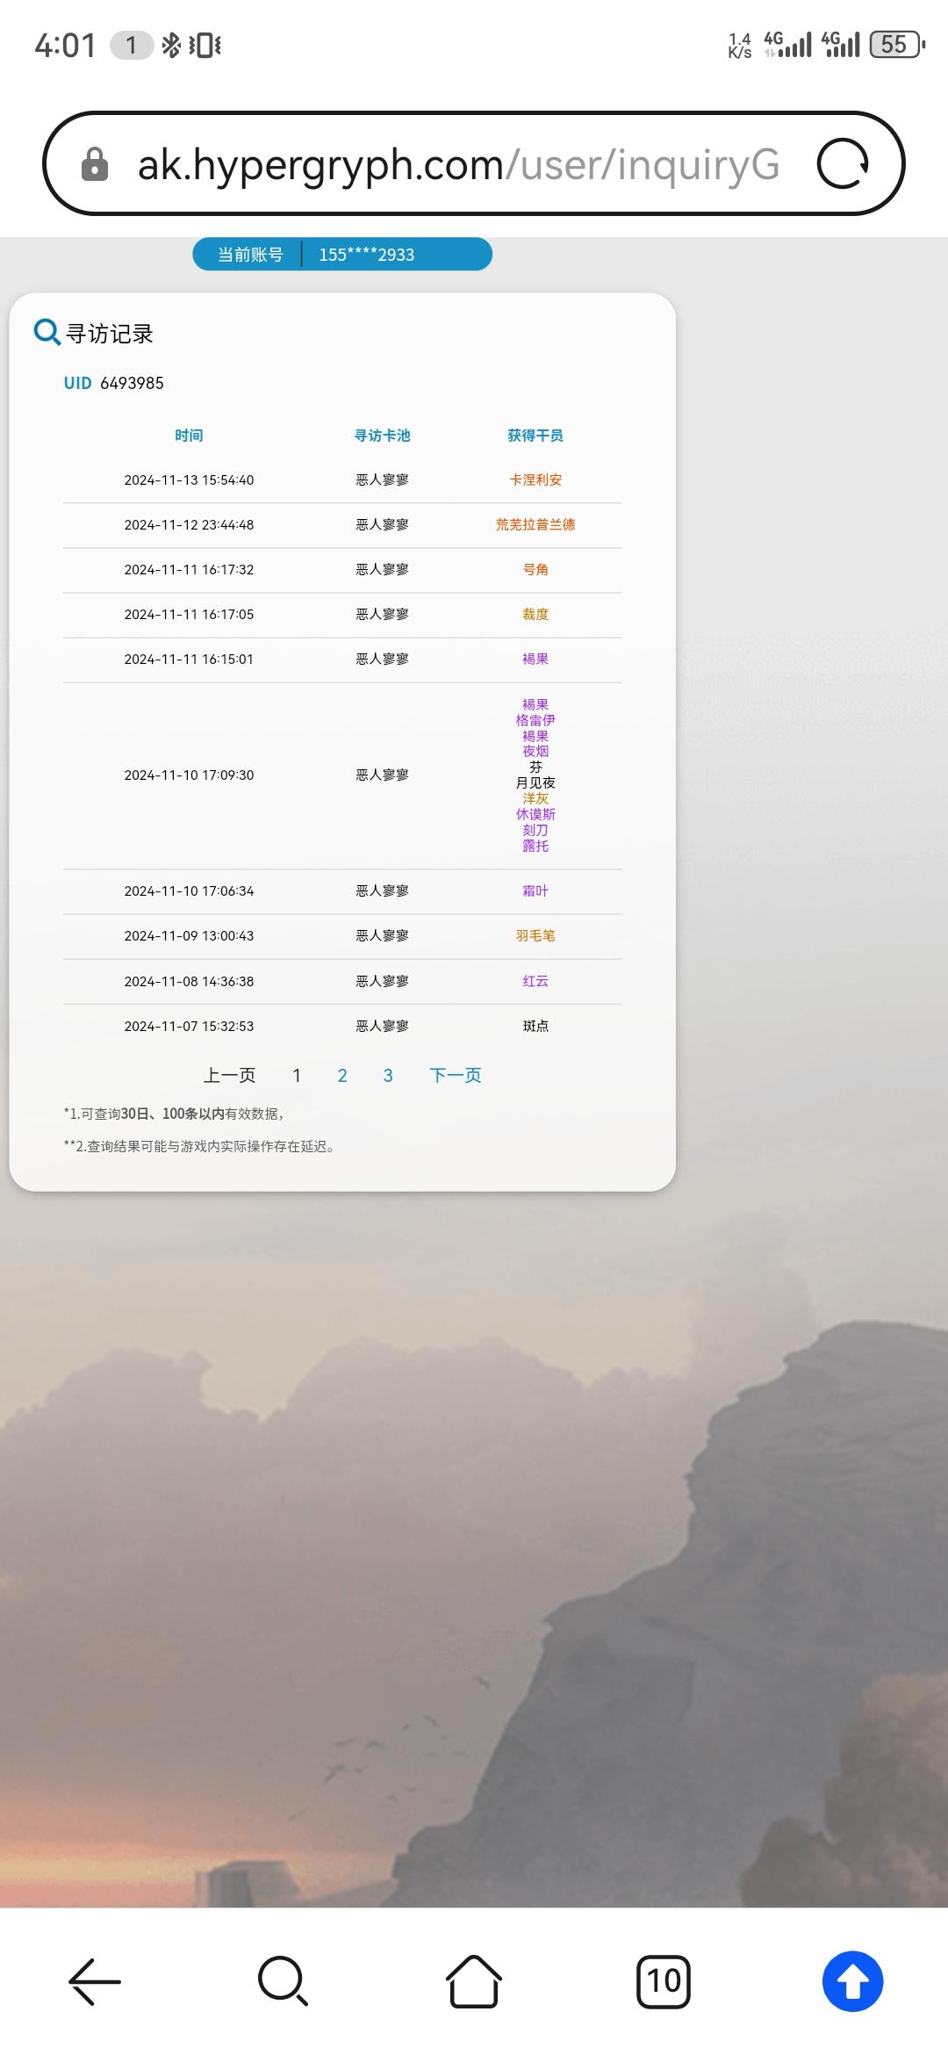
Task: Tap operator name 刻刀
Action: pos(535,830)
